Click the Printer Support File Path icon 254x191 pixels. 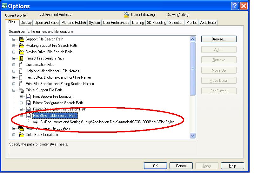(x=21, y=90)
